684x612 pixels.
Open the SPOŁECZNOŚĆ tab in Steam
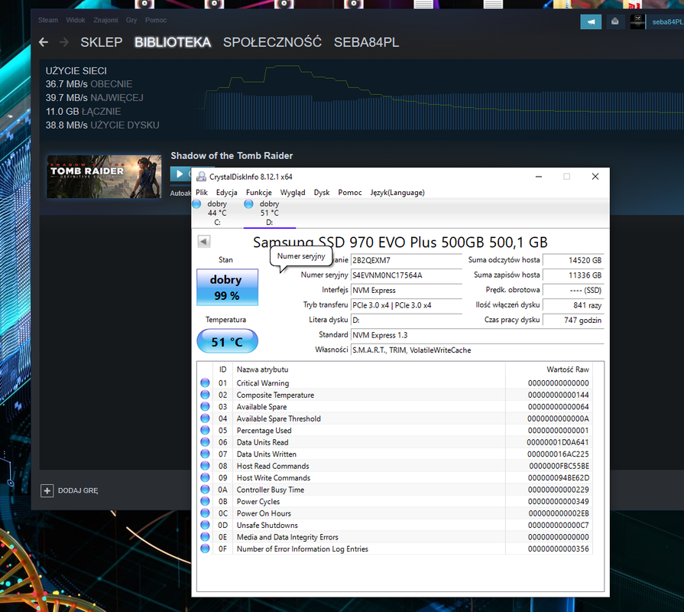coord(272,42)
